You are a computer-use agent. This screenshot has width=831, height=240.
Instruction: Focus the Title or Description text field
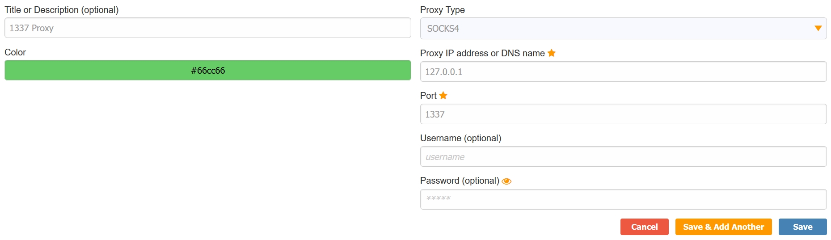pyautogui.click(x=208, y=28)
